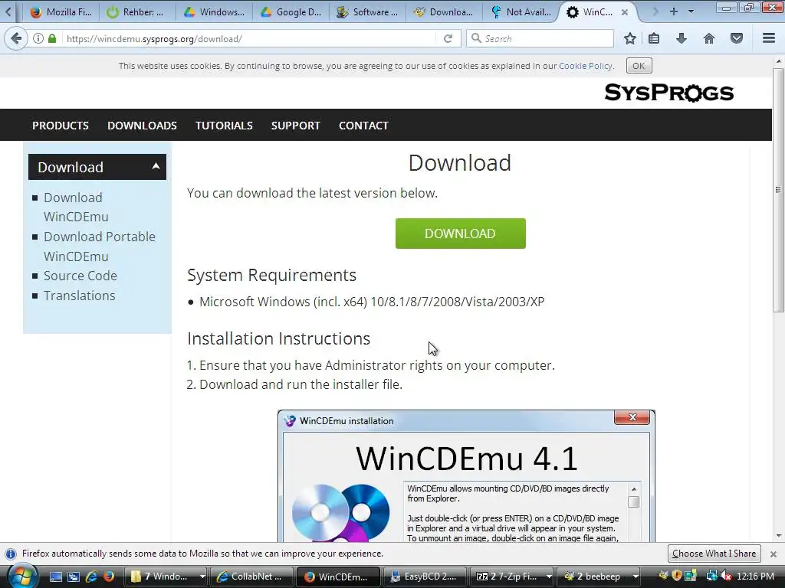Click the Choose What I Share button
The height and width of the screenshot is (588, 785).
coord(714,554)
